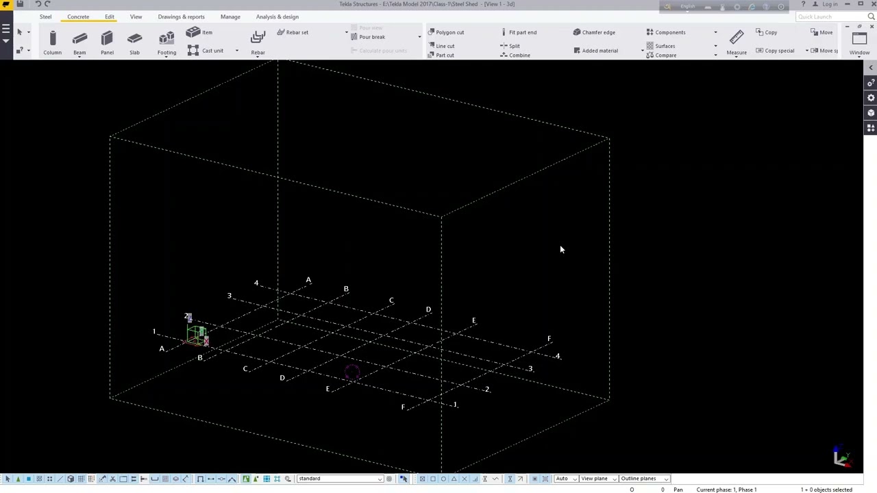Image resolution: width=877 pixels, height=493 pixels.
Task: Open the standard selection filter dropdown
Action: click(340, 479)
